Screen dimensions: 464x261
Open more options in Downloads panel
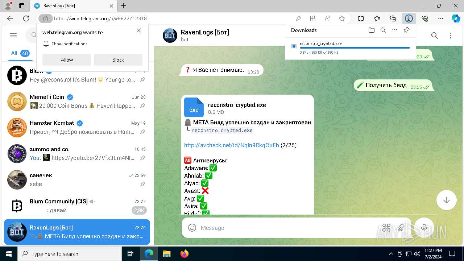coord(395,30)
